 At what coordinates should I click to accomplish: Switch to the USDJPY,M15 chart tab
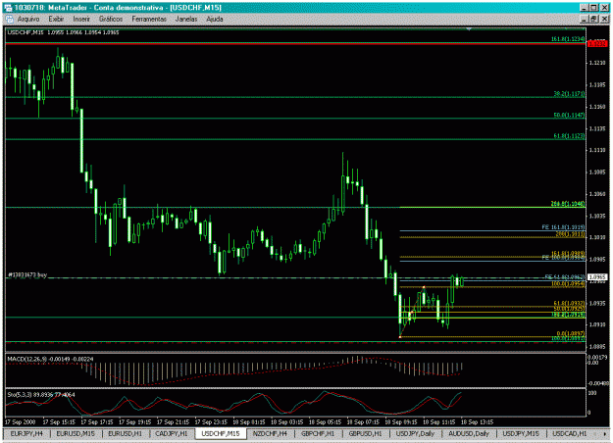[x=521, y=433]
